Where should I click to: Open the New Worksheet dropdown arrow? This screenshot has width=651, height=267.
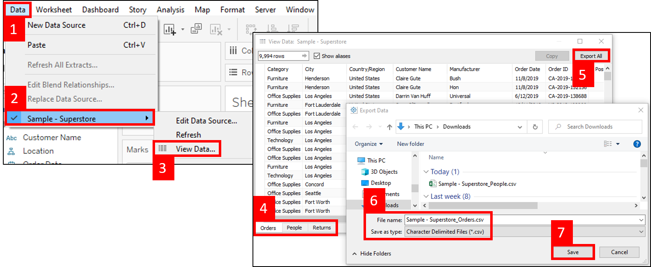click(183, 30)
